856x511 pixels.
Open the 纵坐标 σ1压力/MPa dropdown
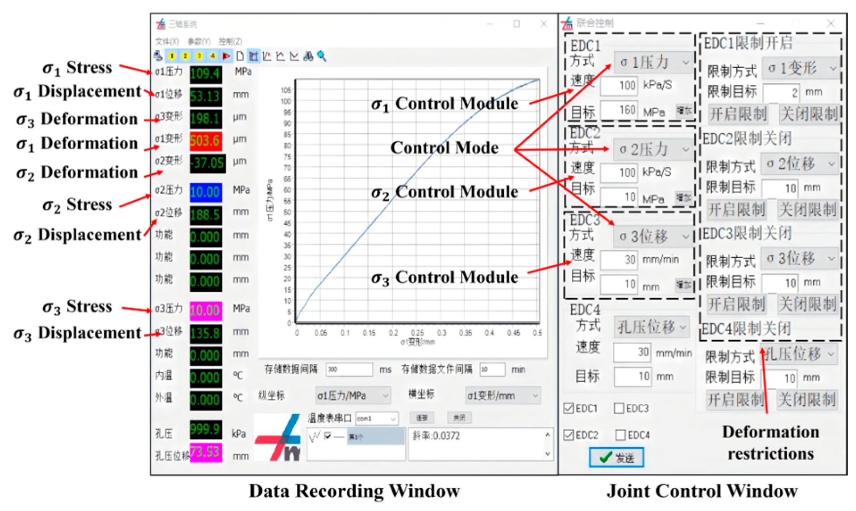click(353, 396)
